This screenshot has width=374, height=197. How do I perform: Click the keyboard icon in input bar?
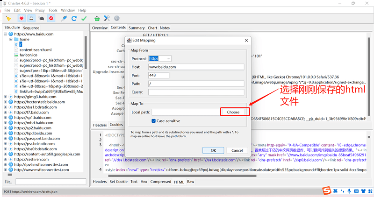pyautogui.click(x=356, y=191)
